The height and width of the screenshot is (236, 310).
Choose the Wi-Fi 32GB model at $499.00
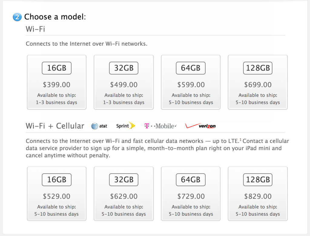tap(124, 82)
